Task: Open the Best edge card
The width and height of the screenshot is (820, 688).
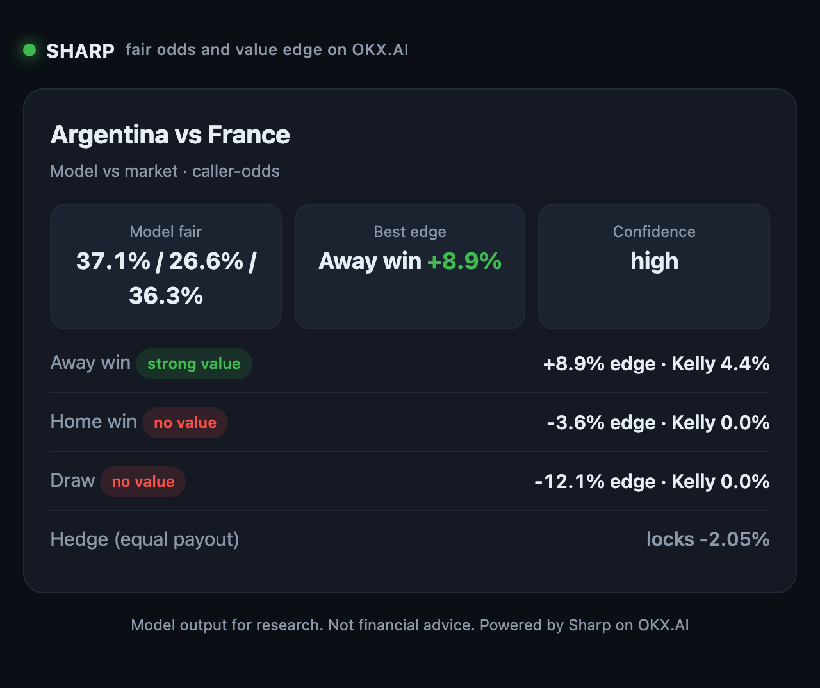Action: pos(410,266)
